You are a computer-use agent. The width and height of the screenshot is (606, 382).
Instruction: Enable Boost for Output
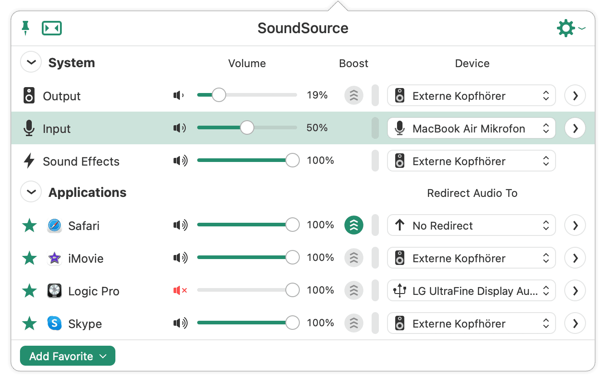pyautogui.click(x=354, y=96)
